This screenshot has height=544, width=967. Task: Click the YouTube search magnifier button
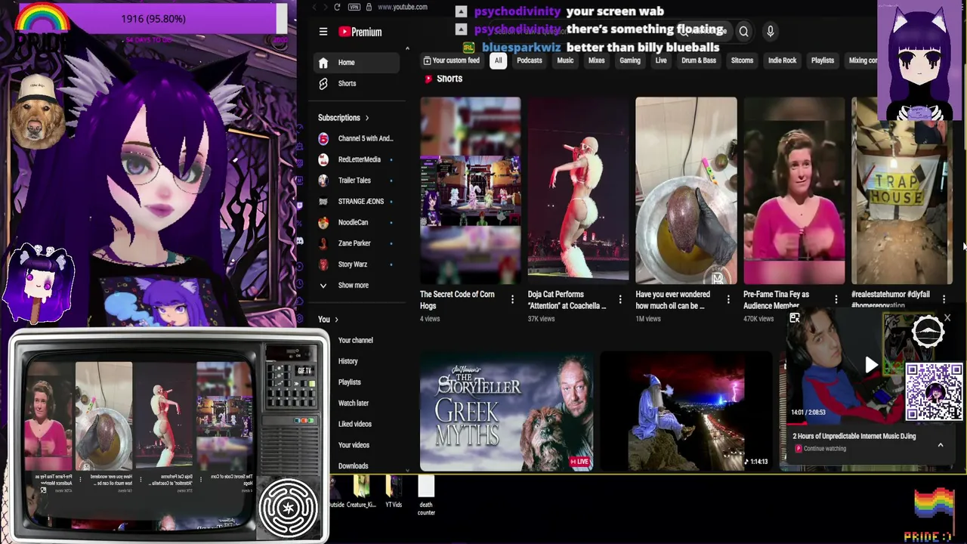coord(743,31)
